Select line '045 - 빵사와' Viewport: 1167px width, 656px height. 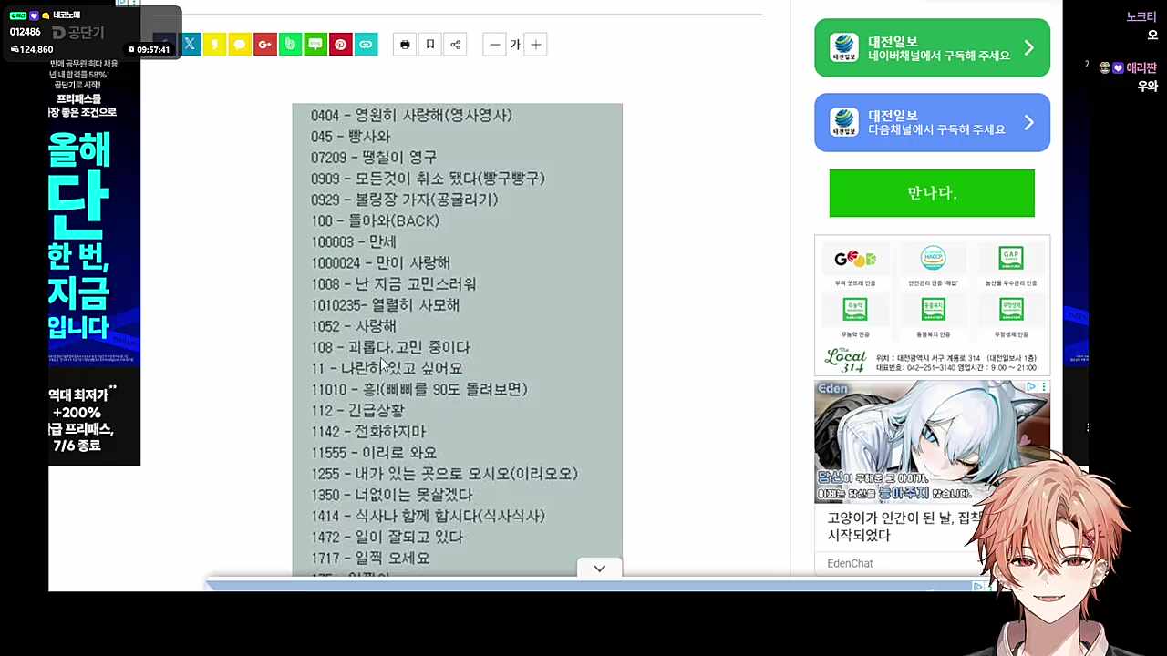point(350,137)
